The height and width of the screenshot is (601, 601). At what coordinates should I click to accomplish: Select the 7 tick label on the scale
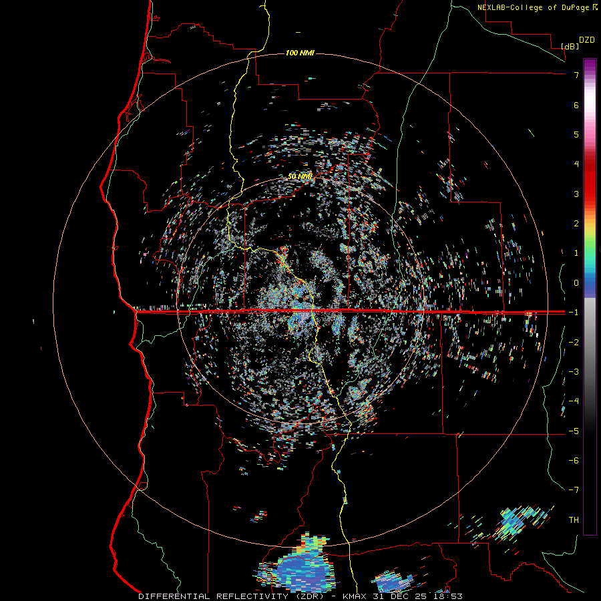click(x=576, y=75)
